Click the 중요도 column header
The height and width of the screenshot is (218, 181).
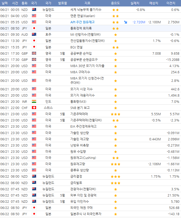click(x=115, y=3)
